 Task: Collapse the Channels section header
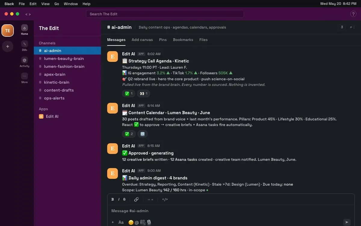(x=47, y=43)
